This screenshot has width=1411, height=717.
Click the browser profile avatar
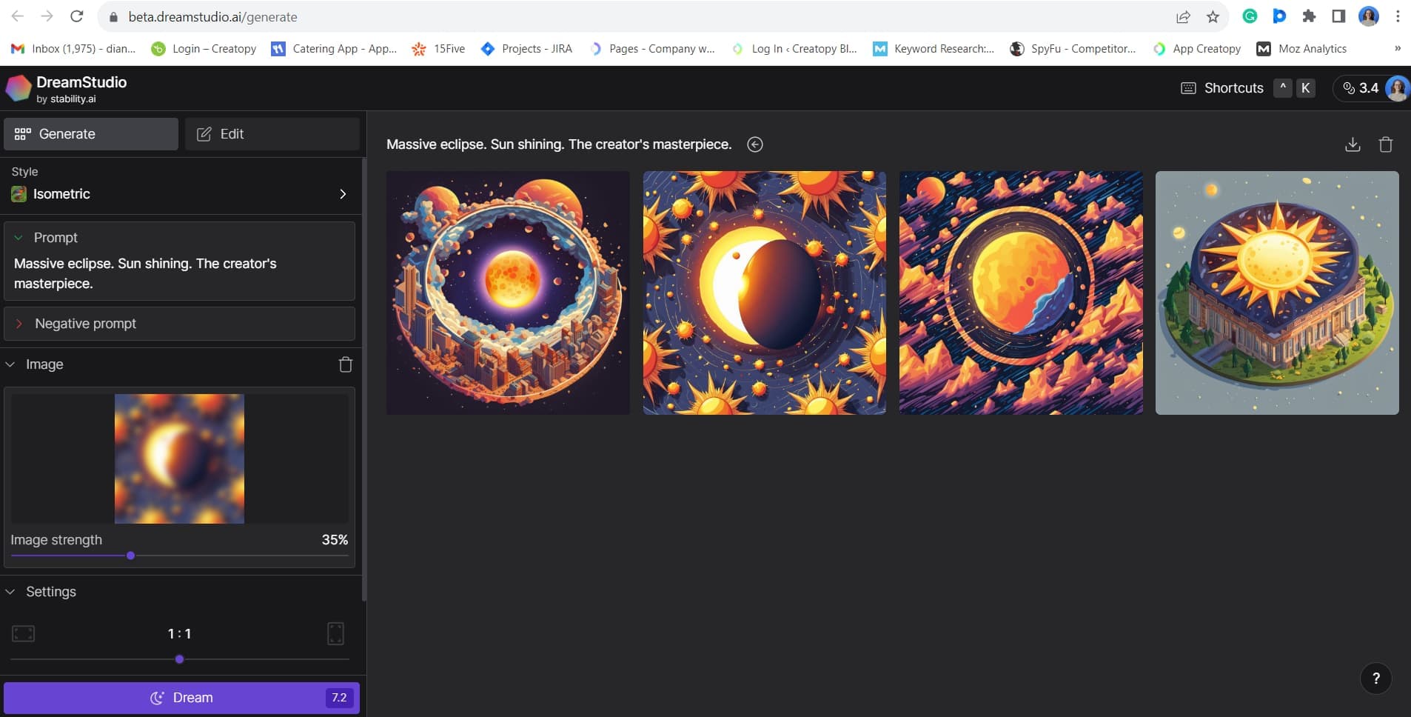[1370, 16]
